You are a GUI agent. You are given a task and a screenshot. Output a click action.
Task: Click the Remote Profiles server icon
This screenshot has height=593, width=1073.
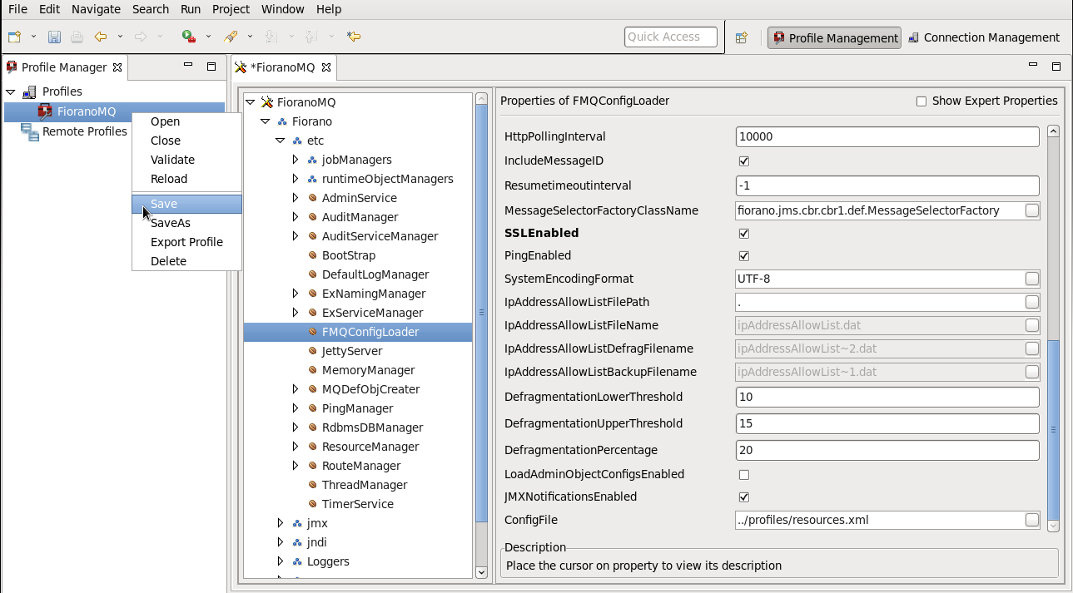(x=30, y=131)
